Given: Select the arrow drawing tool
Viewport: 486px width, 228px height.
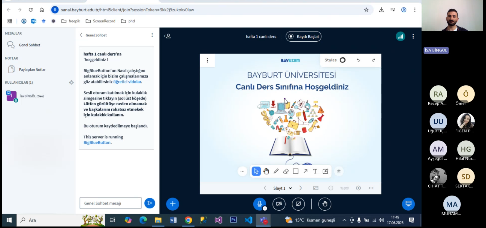Looking at the screenshot, I should click(x=305, y=171).
